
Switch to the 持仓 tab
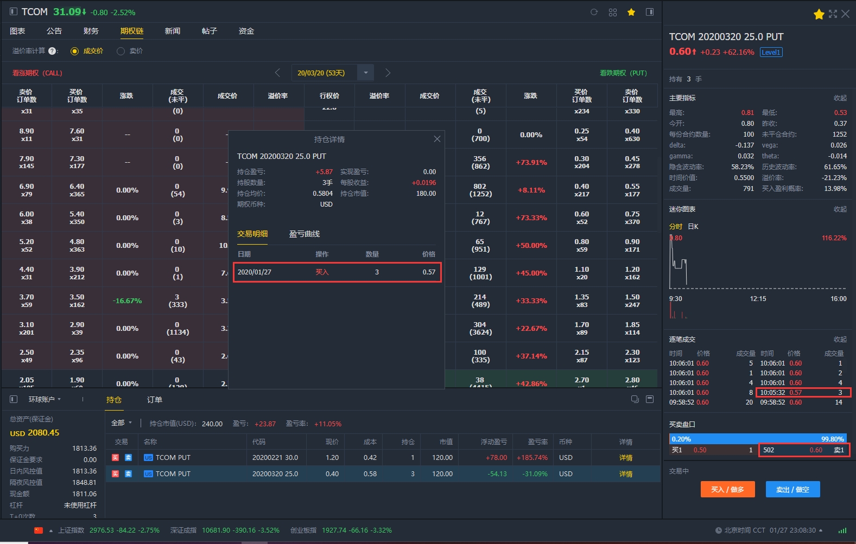click(114, 400)
